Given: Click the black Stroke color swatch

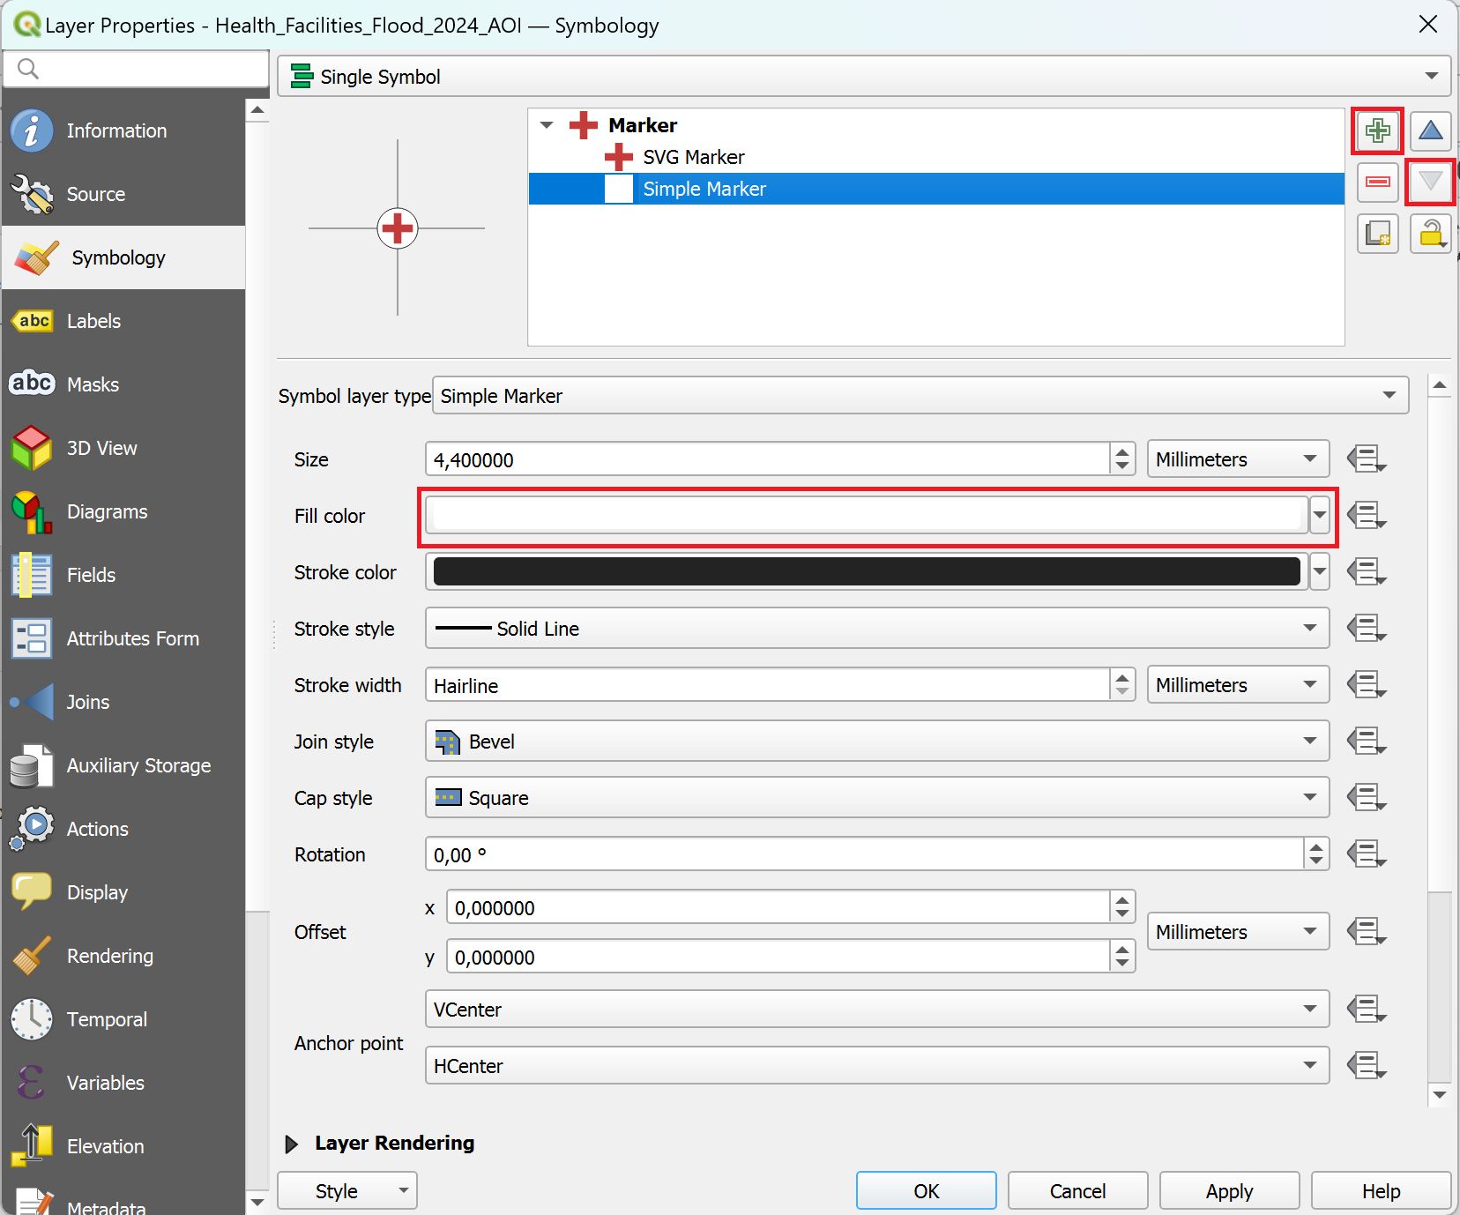Looking at the screenshot, I should 867,572.
